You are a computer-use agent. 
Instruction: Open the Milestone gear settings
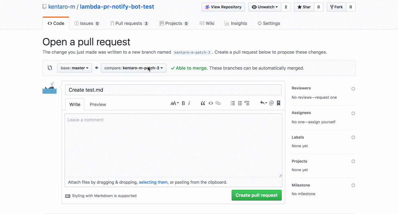point(353,185)
